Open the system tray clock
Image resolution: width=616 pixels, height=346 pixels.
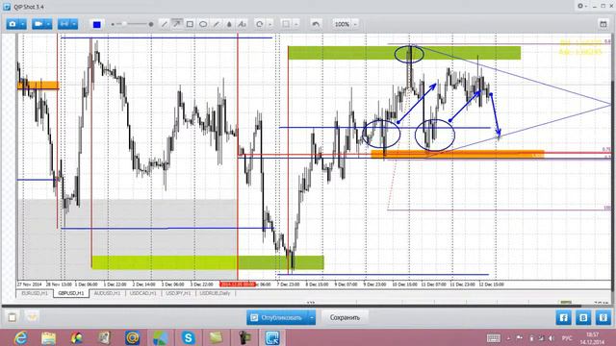pyautogui.click(x=592, y=338)
